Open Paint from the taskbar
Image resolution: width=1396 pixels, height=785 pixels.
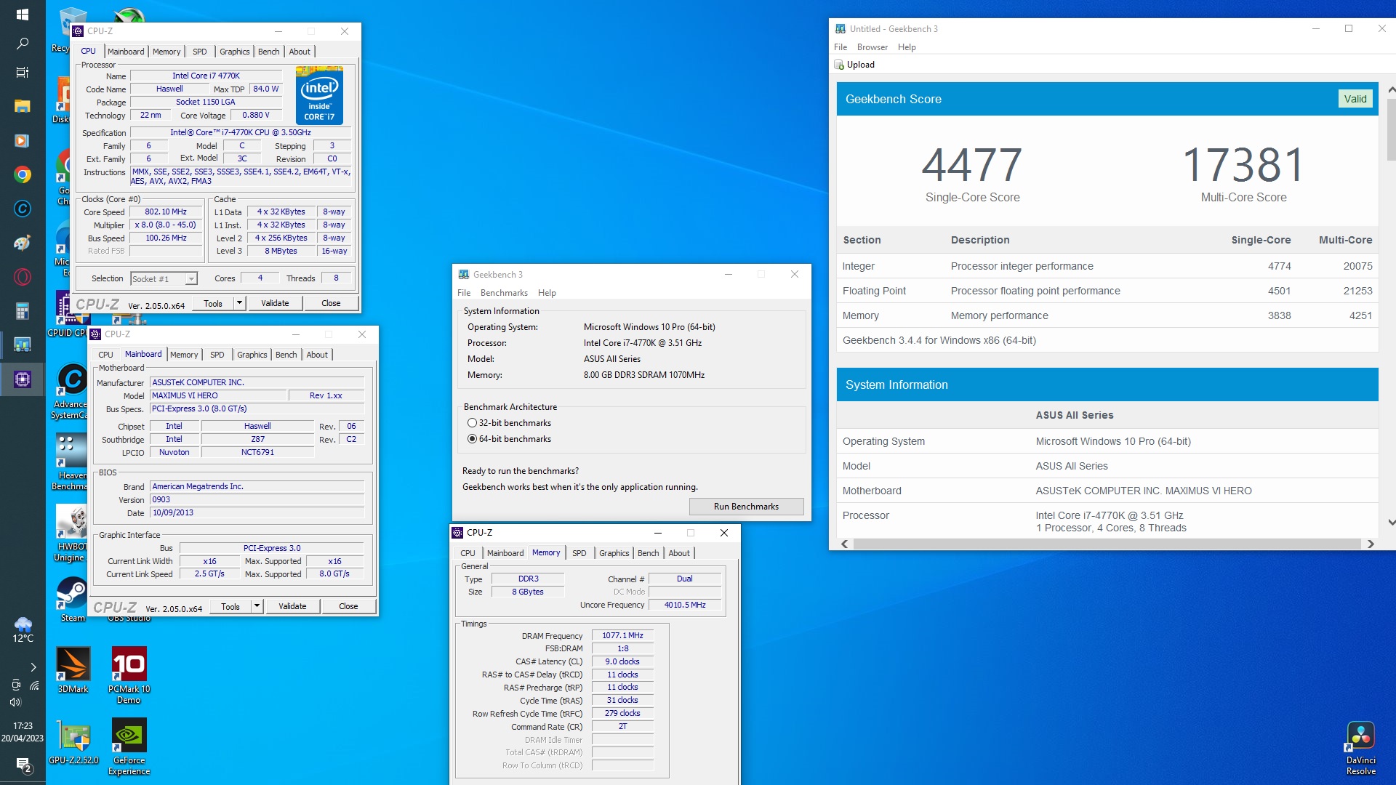22,243
